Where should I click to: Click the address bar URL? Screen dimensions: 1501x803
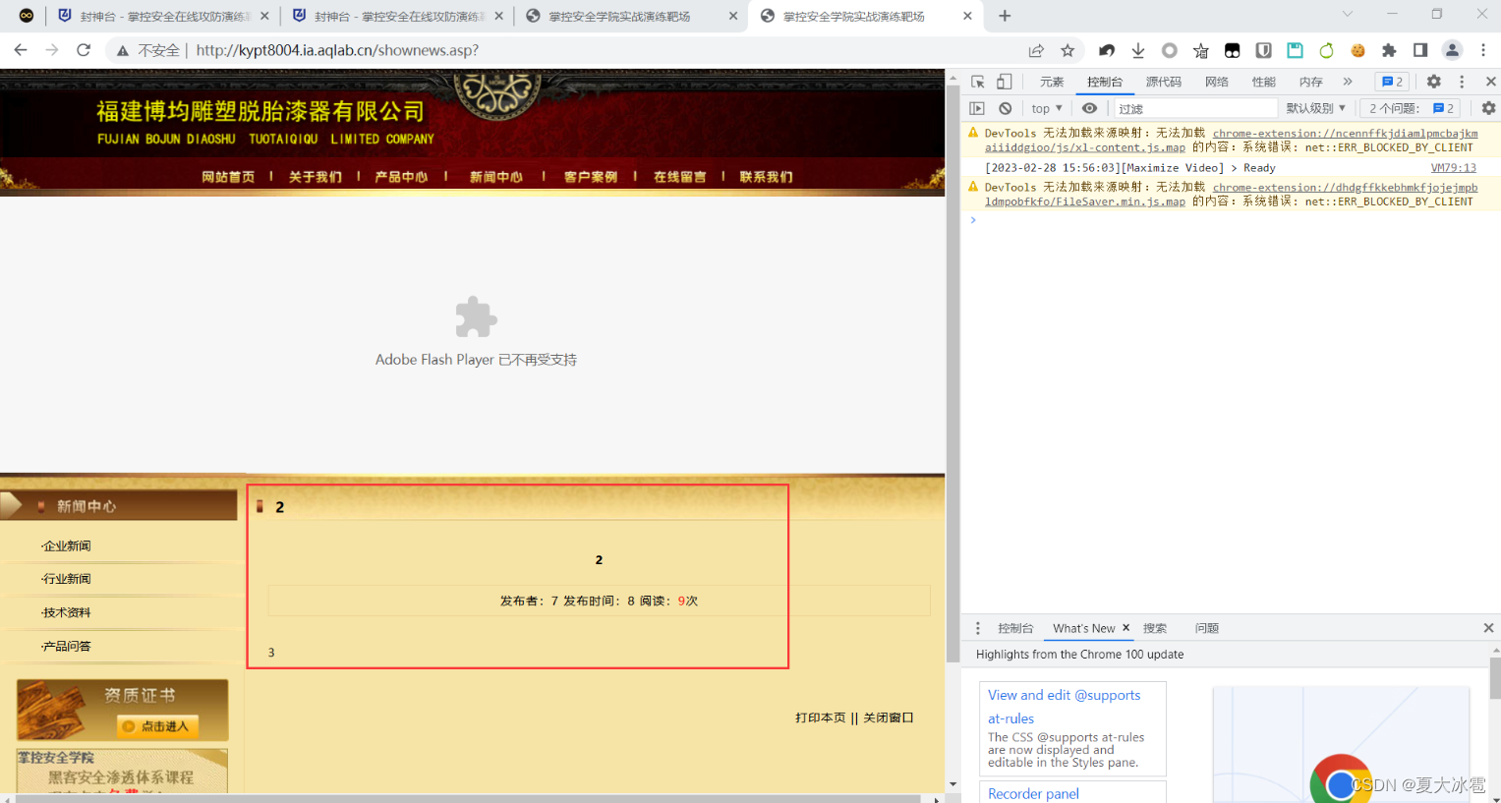click(337, 50)
